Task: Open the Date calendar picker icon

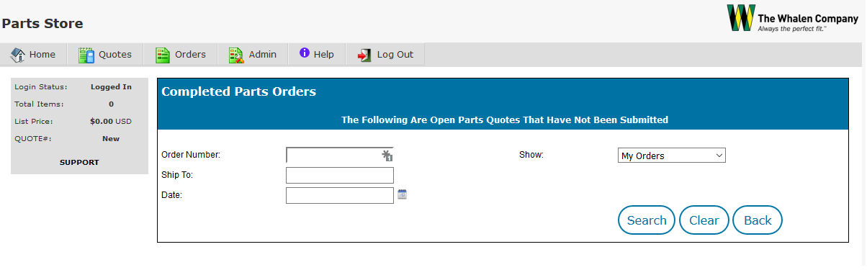Action: click(x=403, y=194)
